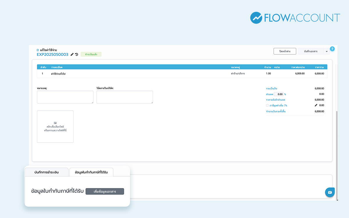Image resolution: width=349 pixels, height=218 pixels.
Task: Click the pencil icon beside EXP2025050003
Action: click(72, 54)
